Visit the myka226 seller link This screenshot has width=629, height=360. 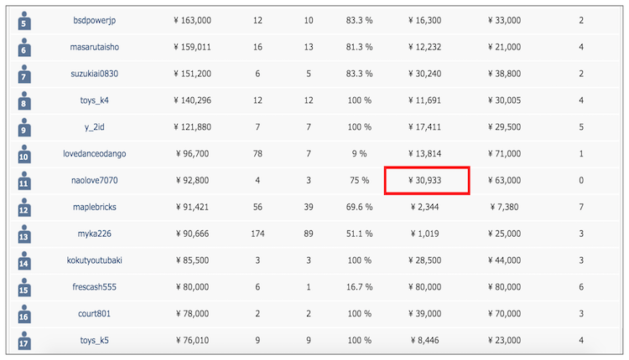point(94,234)
